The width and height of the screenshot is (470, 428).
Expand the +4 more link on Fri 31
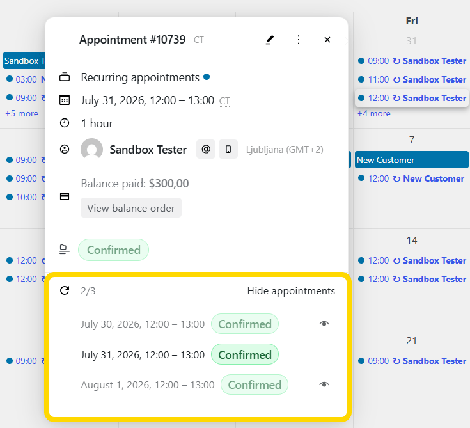click(x=374, y=113)
